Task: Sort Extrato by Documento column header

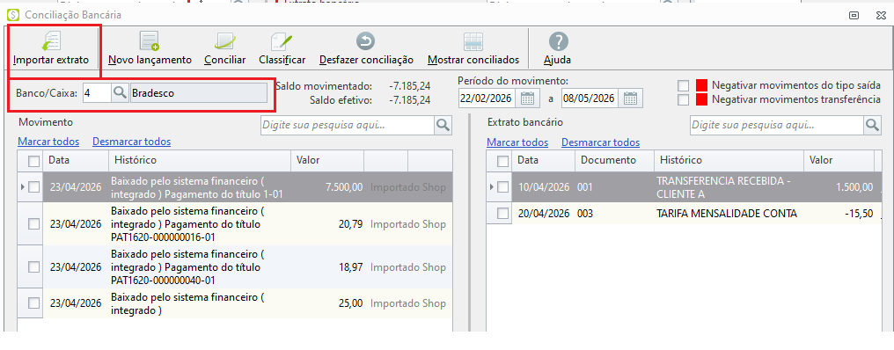Action: 614,161
